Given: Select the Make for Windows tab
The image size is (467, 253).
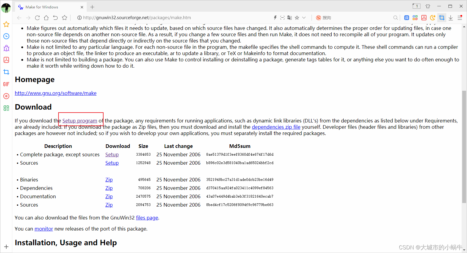Looking at the screenshot, I should (42, 7).
